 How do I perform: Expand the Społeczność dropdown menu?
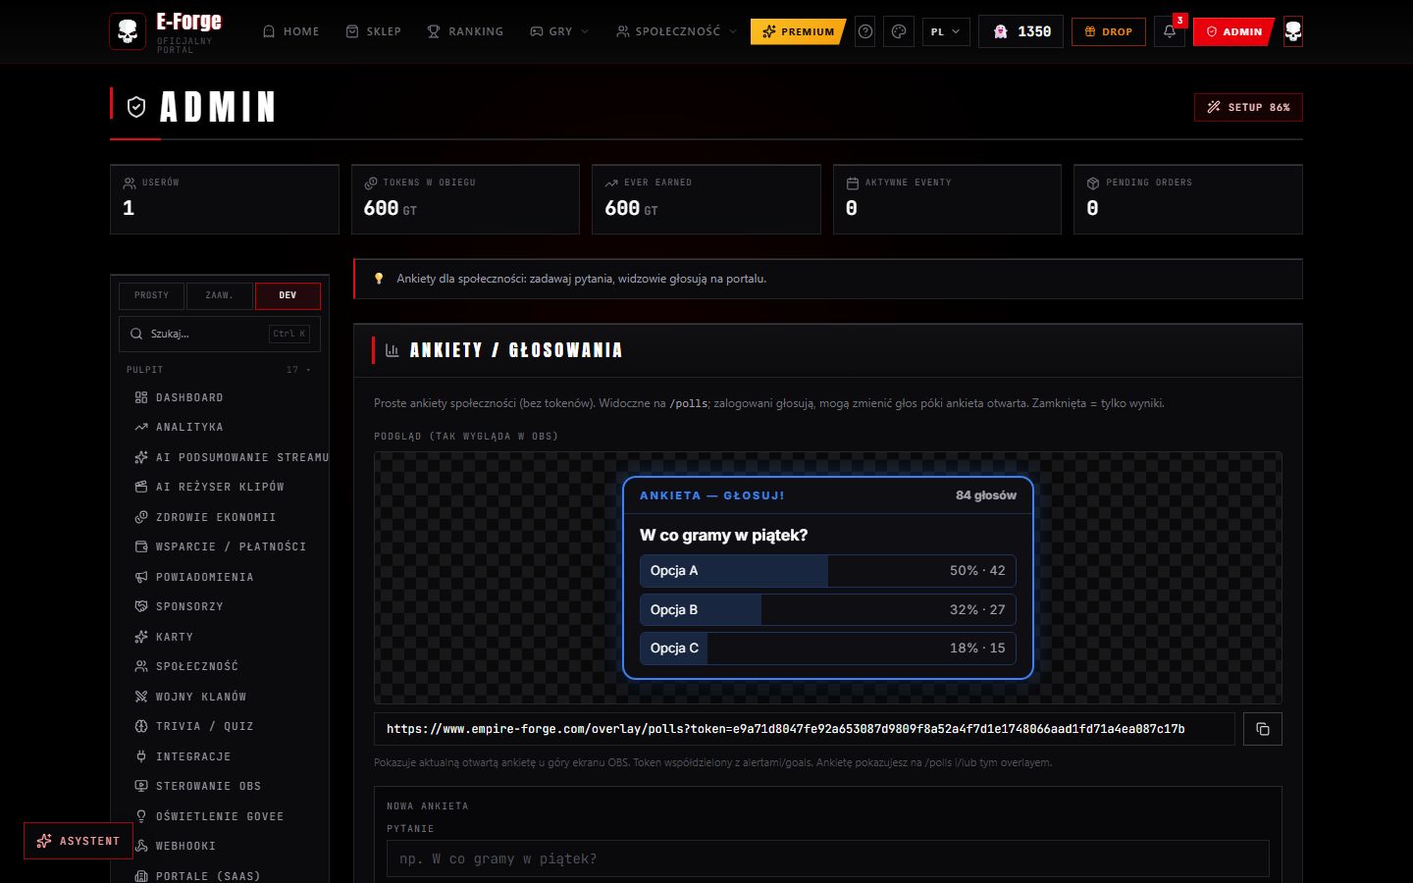click(x=676, y=31)
